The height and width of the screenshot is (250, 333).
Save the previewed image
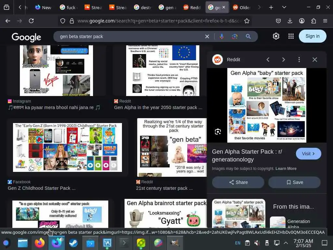point(295,182)
